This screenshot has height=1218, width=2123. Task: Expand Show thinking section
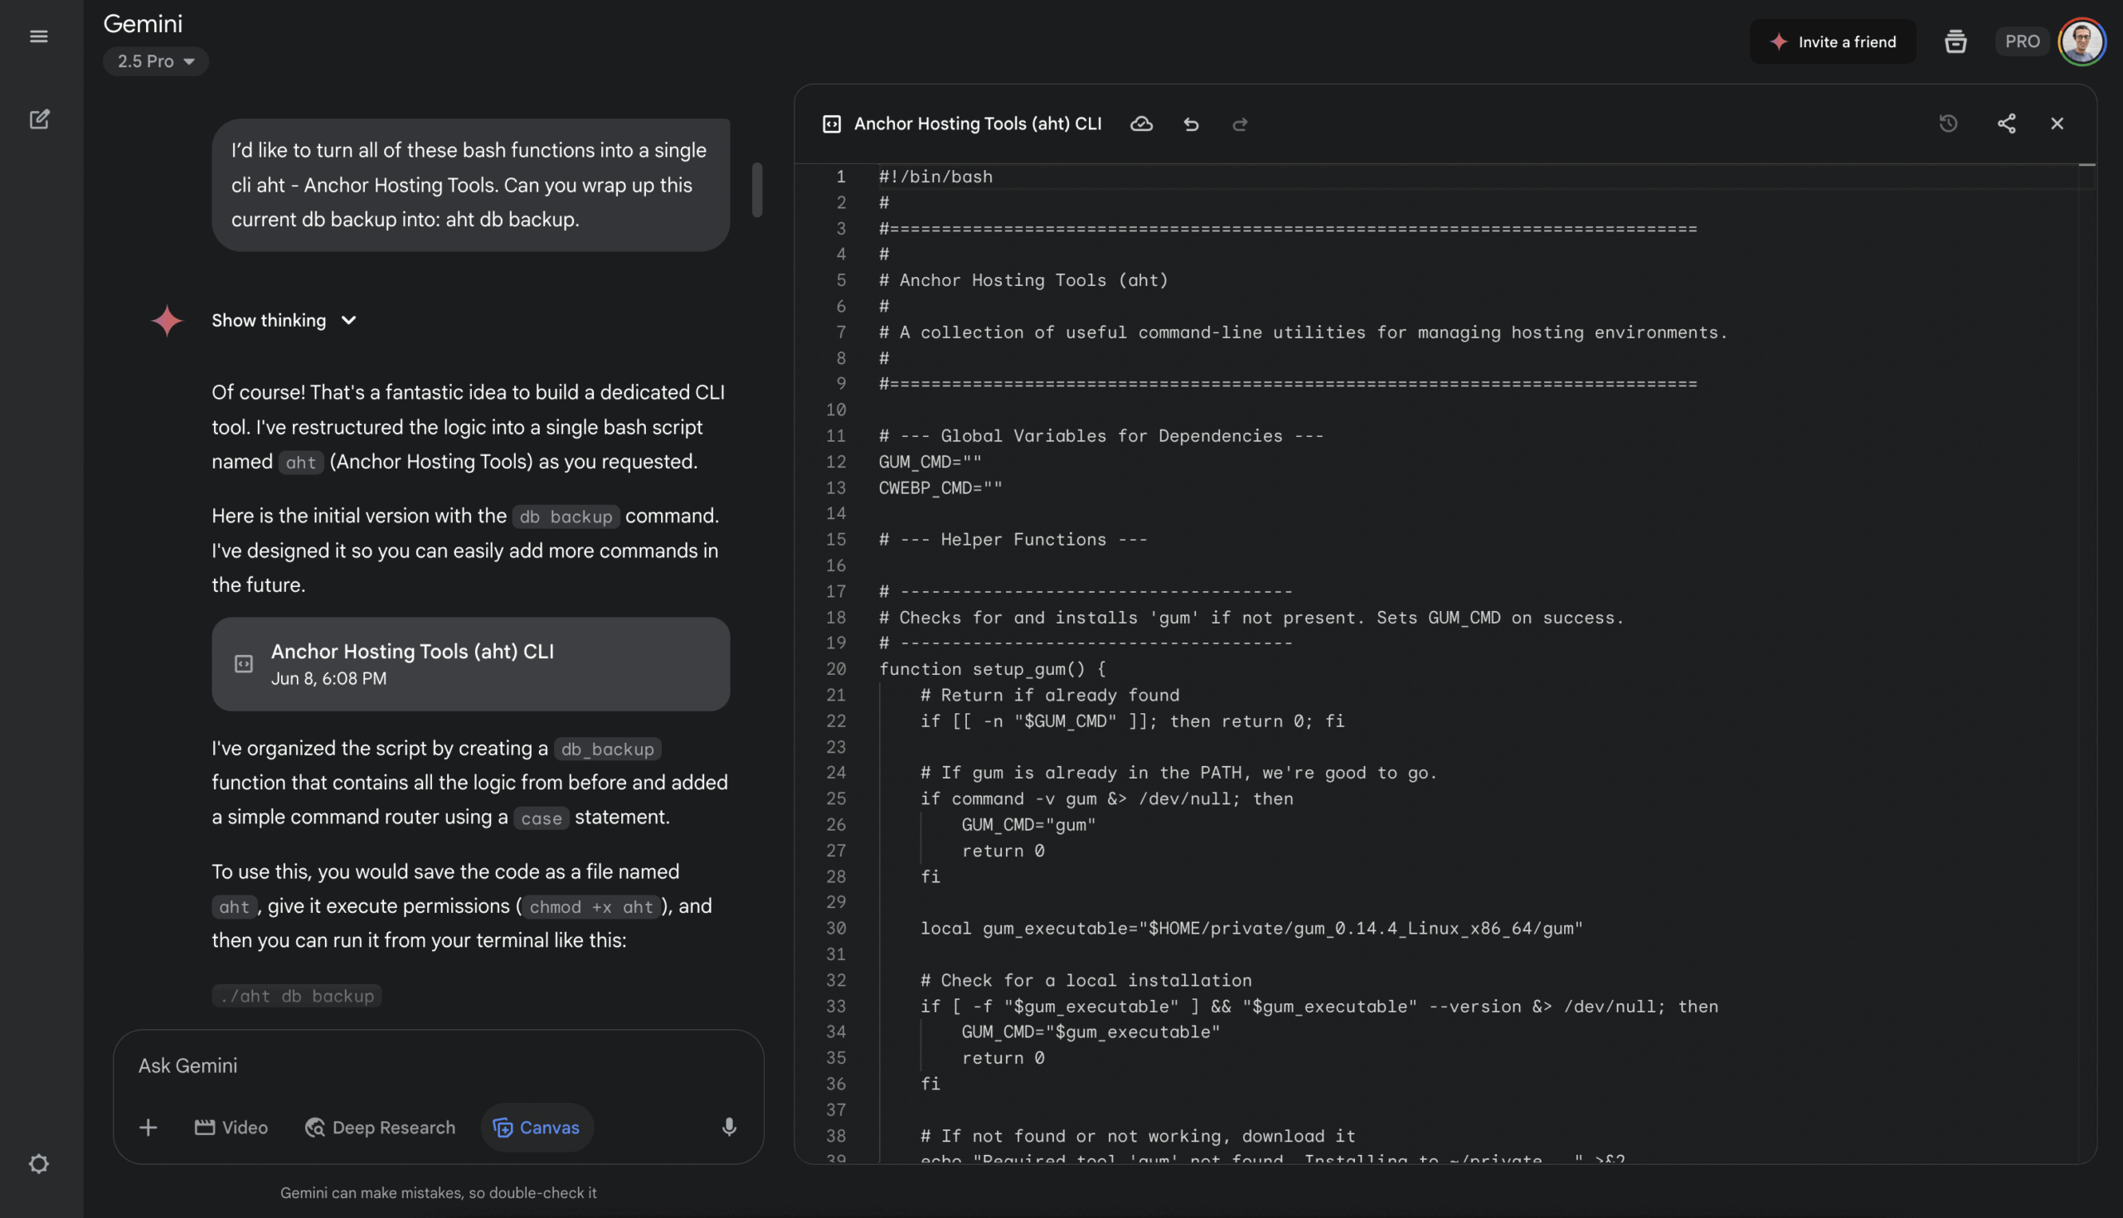[x=284, y=320]
